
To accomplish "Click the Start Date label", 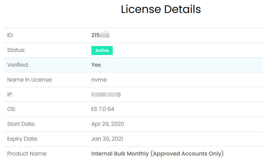I will coord(21,124).
